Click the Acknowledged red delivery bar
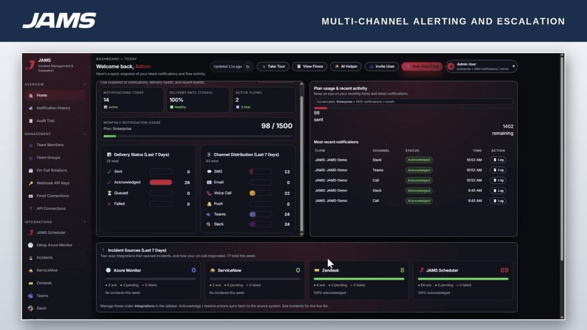 (161, 183)
